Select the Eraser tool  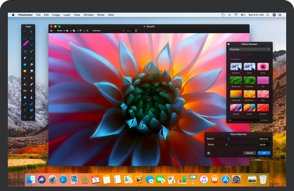pos(25,58)
